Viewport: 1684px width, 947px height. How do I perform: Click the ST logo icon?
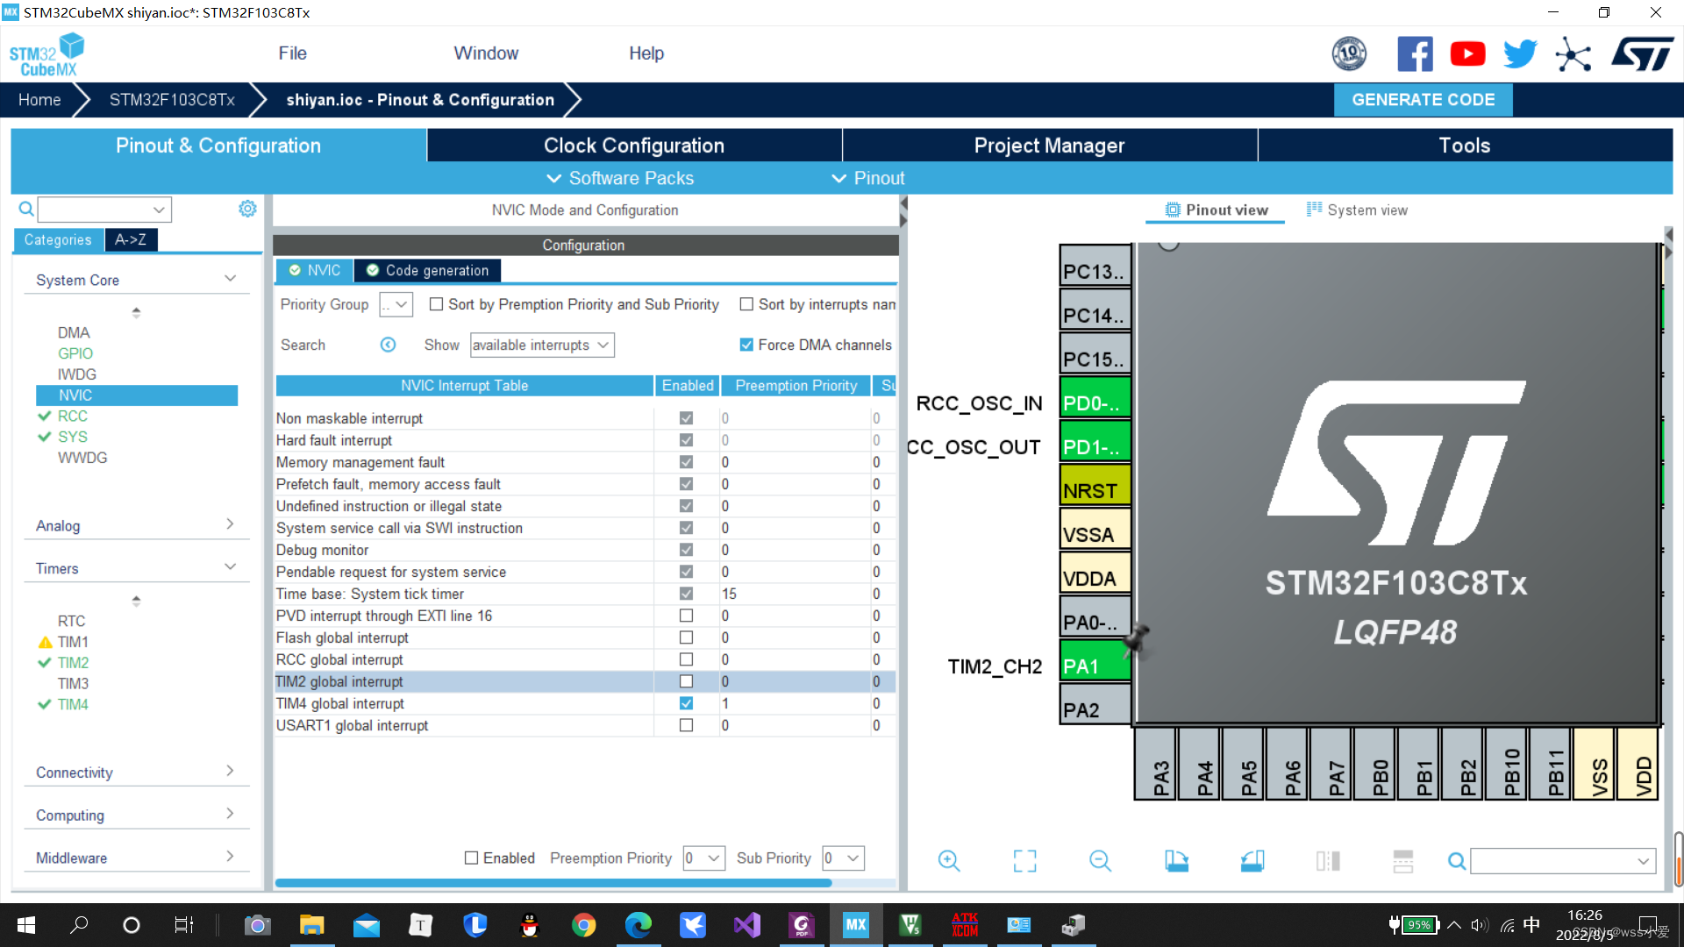click(x=1642, y=54)
